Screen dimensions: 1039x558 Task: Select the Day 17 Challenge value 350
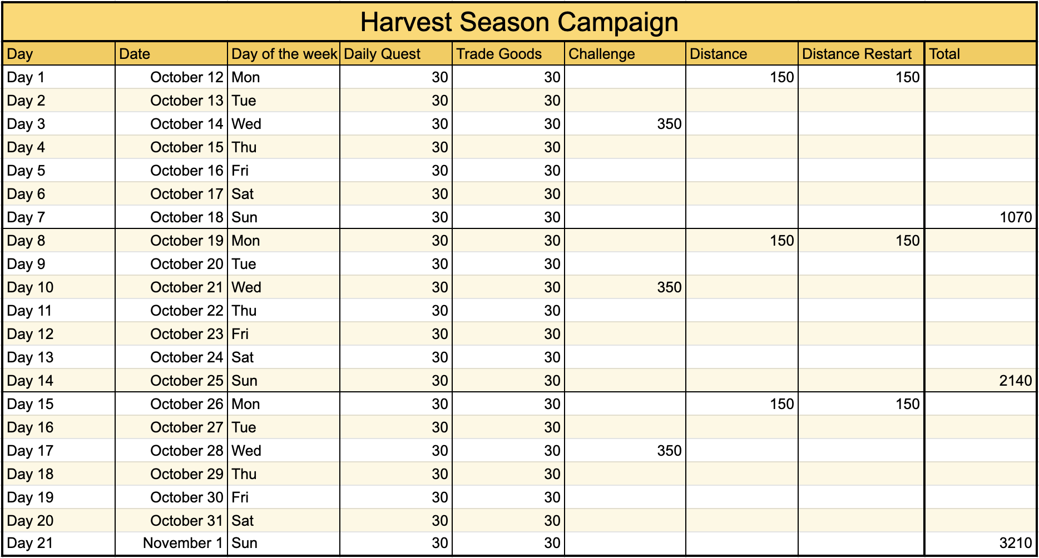pos(625,451)
